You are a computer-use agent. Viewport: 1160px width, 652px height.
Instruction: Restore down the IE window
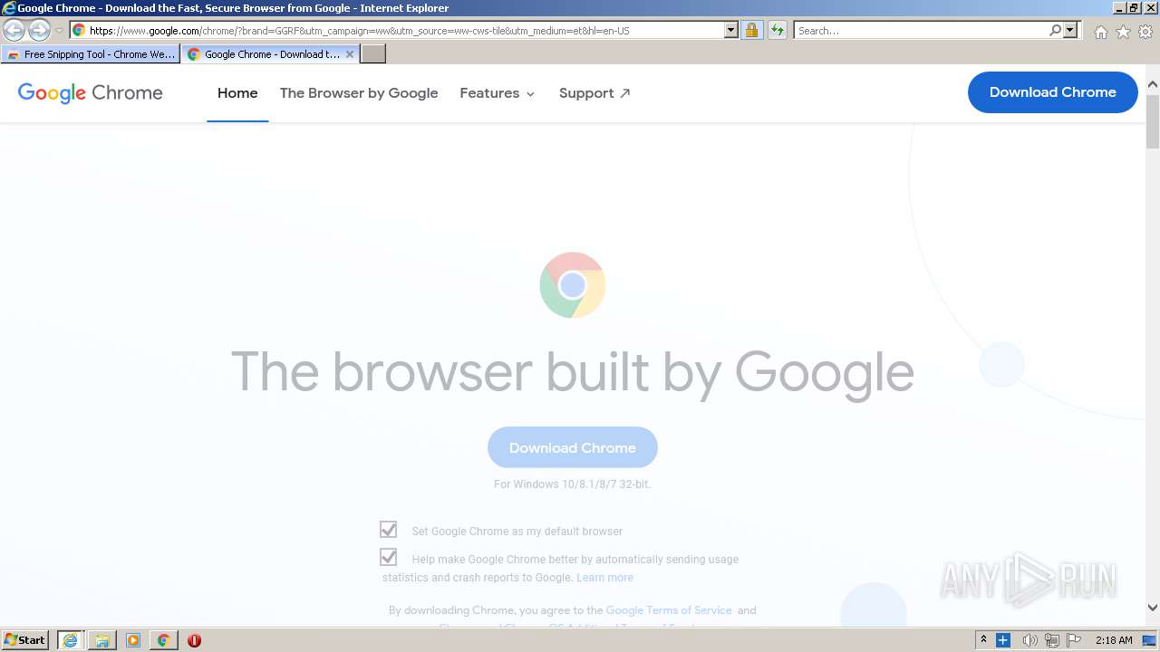[1134, 8]
